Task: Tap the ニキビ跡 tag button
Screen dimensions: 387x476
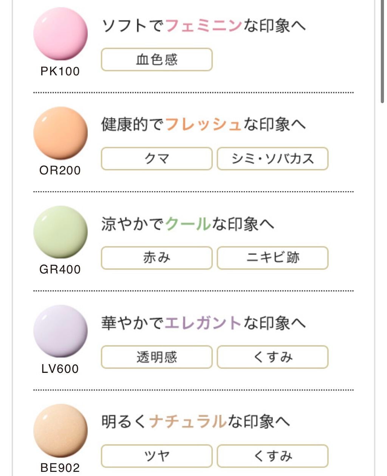Action: [x=272, y=258]
